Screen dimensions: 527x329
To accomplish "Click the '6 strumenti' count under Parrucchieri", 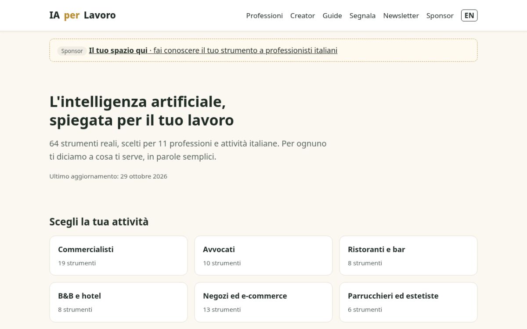I will [x=365, y=310].
